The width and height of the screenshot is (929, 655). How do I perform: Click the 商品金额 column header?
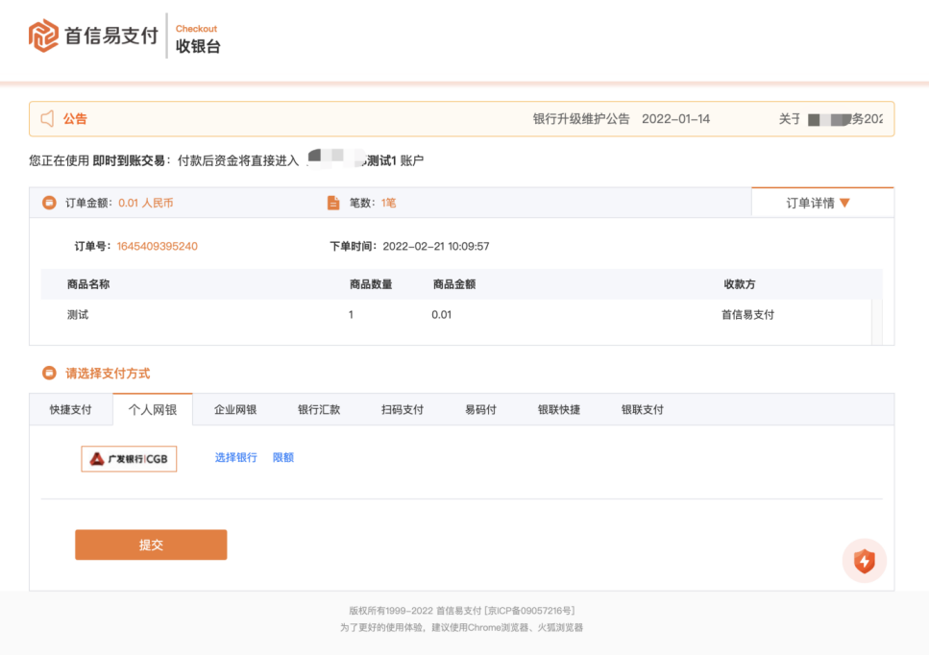454,284
